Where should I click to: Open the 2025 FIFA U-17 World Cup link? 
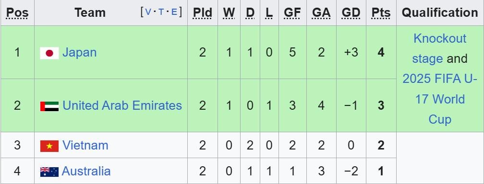(440, 99)
